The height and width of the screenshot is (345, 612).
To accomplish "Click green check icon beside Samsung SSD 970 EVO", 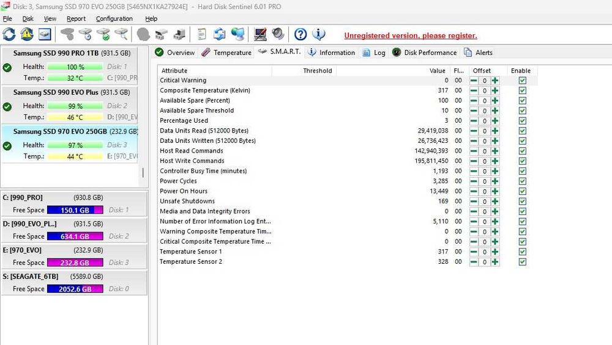I will (7, 146).
